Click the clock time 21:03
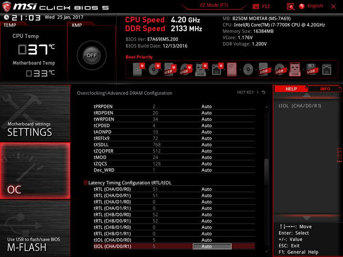Screen dimensions: 343x257 (x=26, y=18)
